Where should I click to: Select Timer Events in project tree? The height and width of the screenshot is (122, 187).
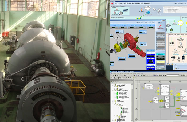pyautogui.click(x=123, y=116)
